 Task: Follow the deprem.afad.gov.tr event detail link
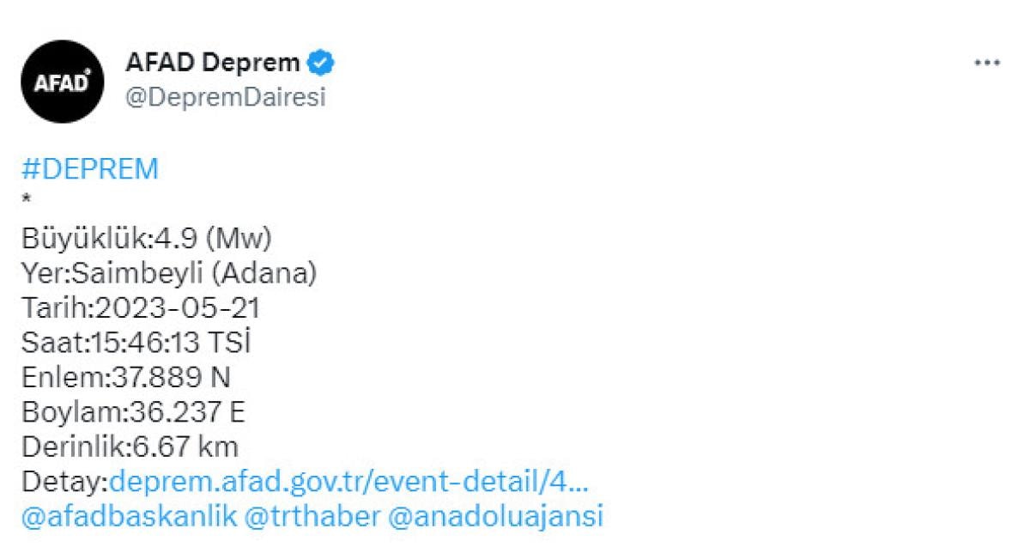(x=348, y=482)
